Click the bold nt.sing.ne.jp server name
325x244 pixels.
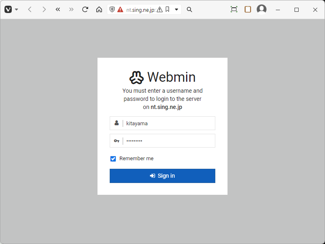(167, 107)
